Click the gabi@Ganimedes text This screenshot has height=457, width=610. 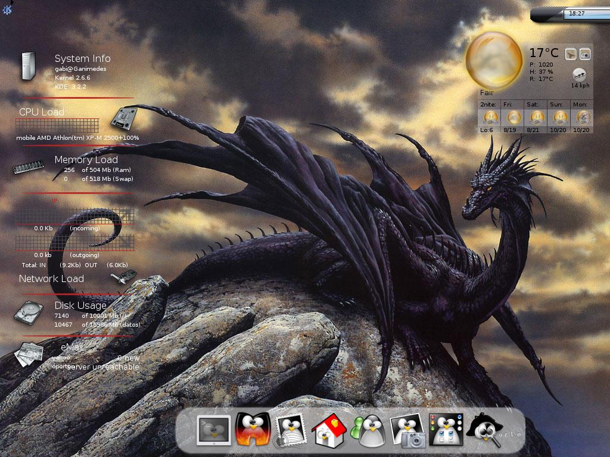click(x=80, y=69)
